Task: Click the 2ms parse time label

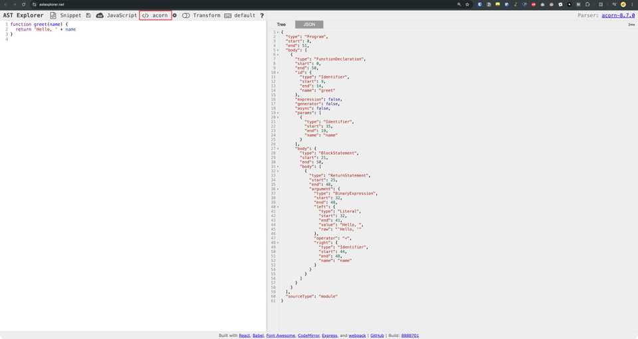Action: click(x=631, y=25)
